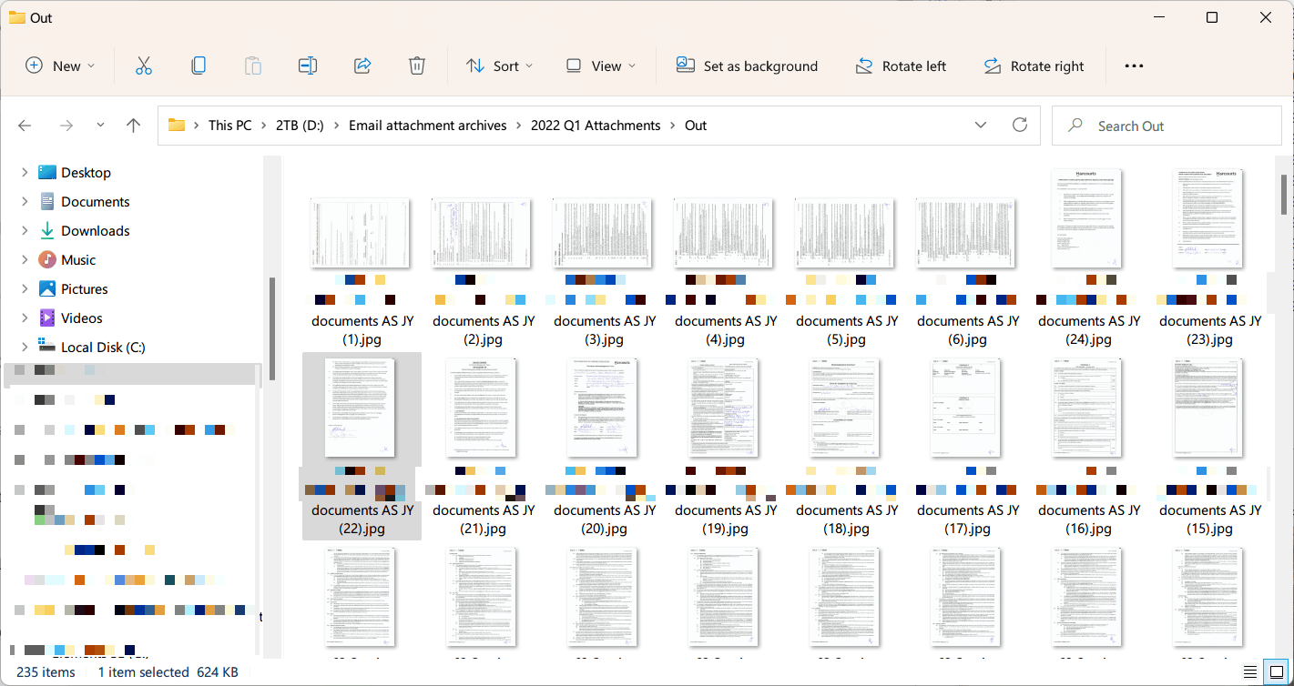Select Videos in navigation pane
This screenshot has height=686, width=1294.
(81, 318)
